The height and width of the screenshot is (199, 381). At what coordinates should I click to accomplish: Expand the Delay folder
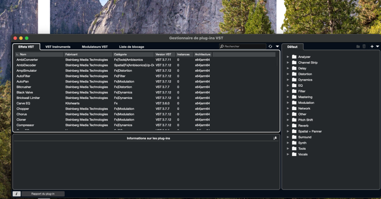(288, 68)
